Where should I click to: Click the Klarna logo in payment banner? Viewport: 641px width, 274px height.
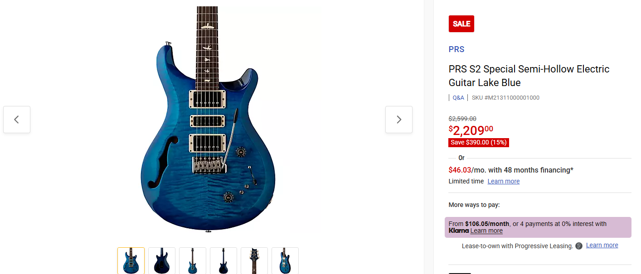[459, 231]
